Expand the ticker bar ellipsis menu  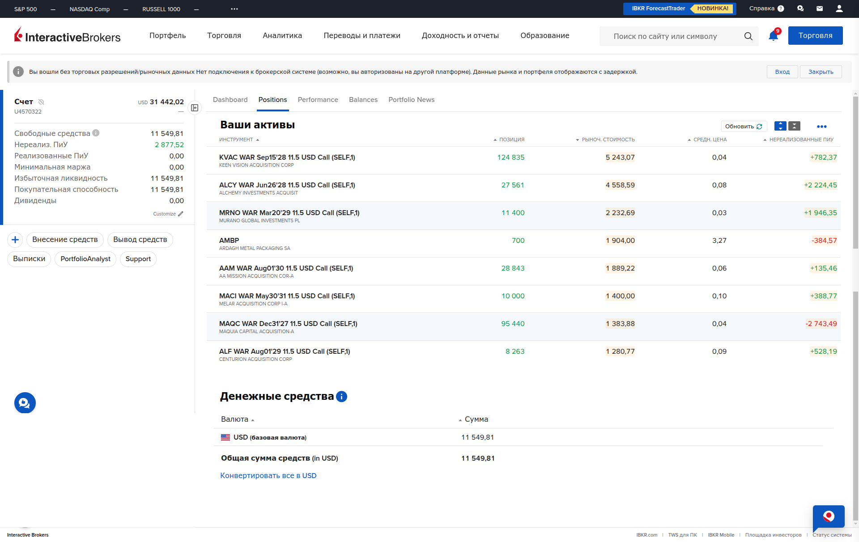click(x=234, y=9)
